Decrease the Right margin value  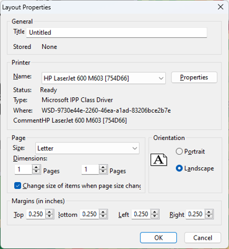coord(209,216)
